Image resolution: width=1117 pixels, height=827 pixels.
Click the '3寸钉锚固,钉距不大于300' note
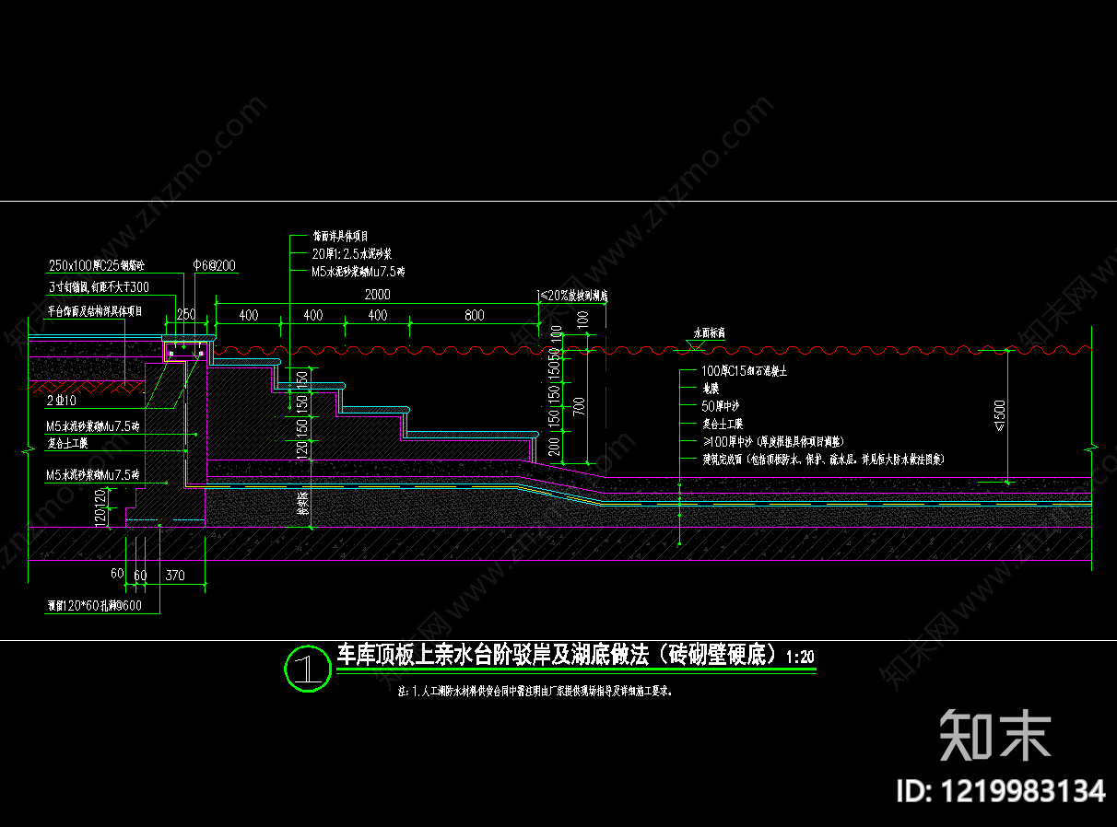pyautogui.click(x=98, y=287)
